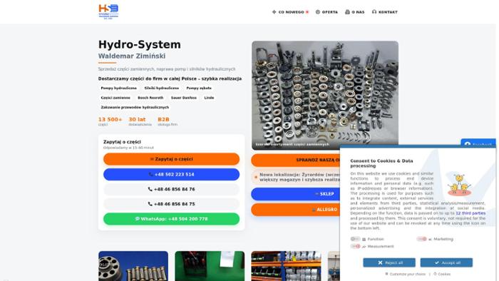Click phone number +48 46 856 84 75
The image size is (499, 281).
(x=172, y=204)
